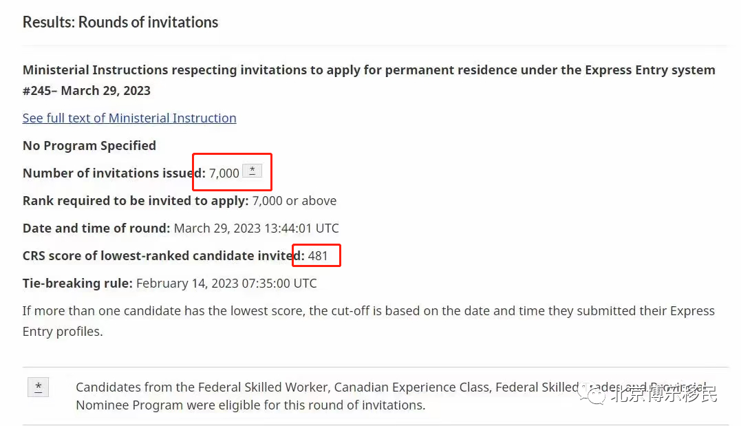
Task: Click the asterisk footnote button beside 7,000
Action: click(253, 171)
